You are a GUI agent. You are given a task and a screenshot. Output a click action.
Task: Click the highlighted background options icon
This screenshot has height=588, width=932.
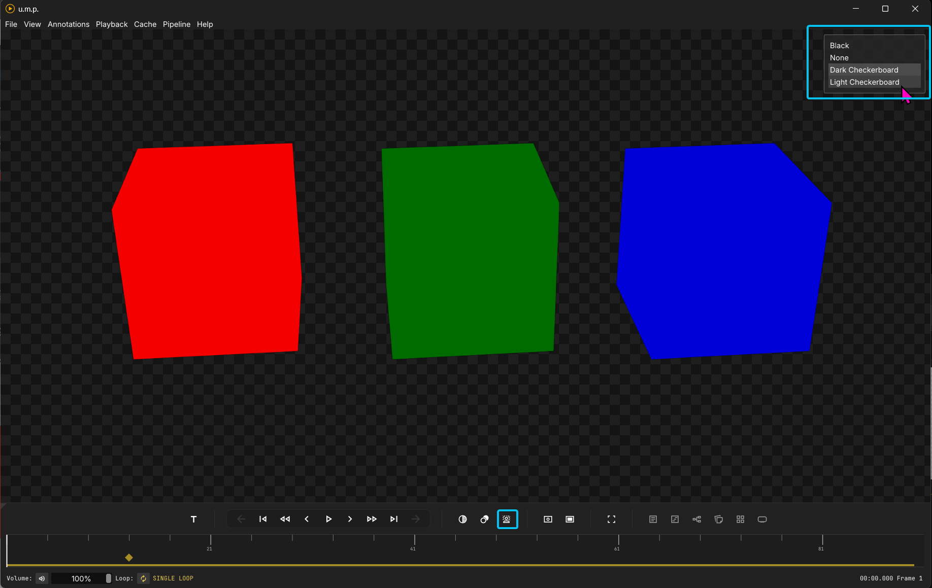point(507,519)
